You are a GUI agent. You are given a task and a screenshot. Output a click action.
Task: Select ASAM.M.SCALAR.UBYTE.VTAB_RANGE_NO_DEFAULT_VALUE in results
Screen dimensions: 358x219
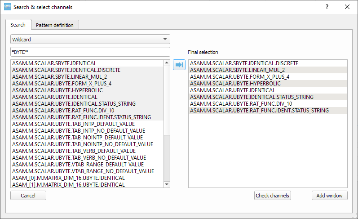point(87,171)
